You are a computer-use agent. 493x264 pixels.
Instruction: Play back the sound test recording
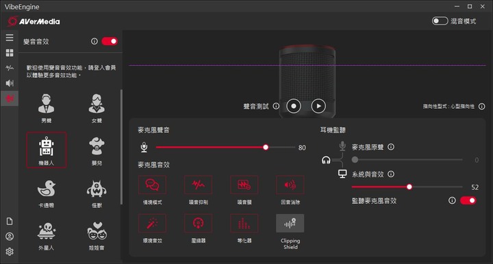tap(318, 106)
